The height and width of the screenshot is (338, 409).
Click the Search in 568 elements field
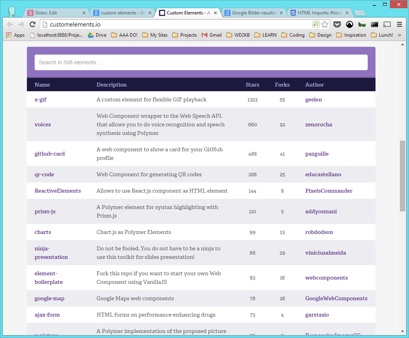point(201,62)
